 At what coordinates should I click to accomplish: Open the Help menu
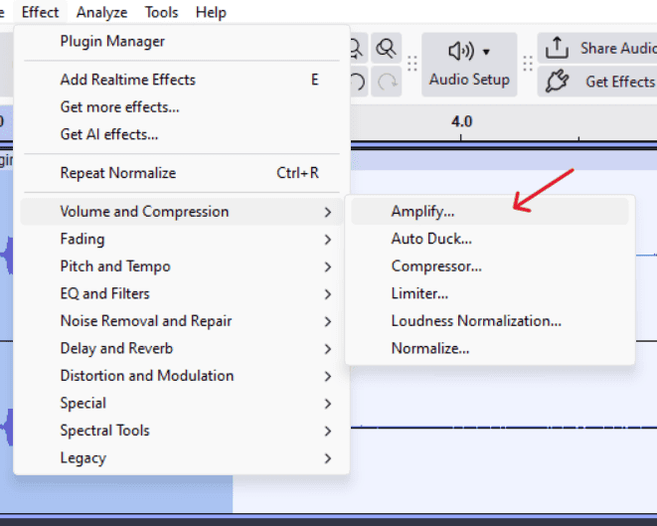(211, 12)
